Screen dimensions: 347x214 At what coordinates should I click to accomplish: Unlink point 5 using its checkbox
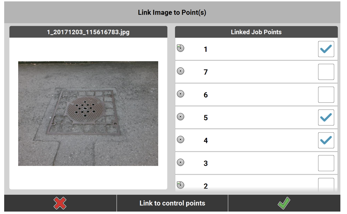coord(326,118)
